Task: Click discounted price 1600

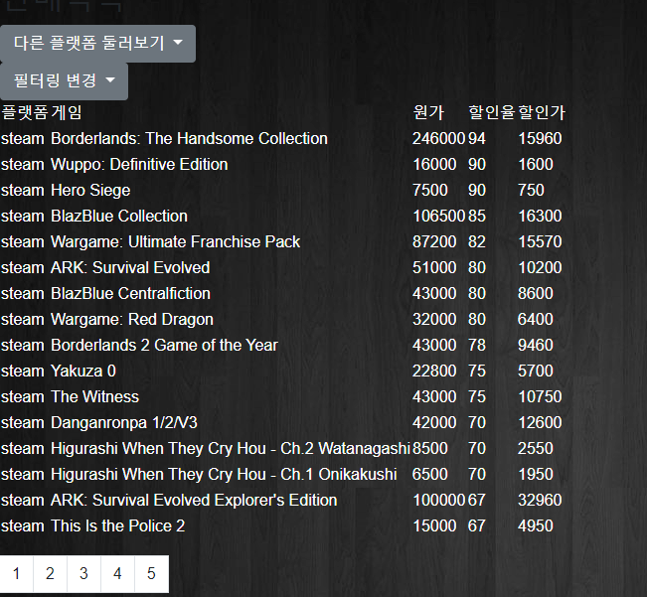Action: (535, 165)
